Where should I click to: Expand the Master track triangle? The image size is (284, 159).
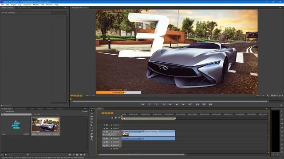111,149
